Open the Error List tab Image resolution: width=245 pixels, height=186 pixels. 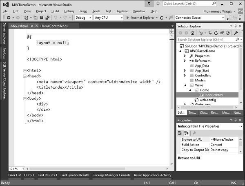click(x=15, y=175)
